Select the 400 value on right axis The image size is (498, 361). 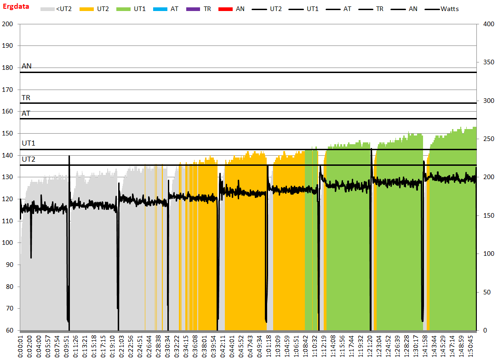coord(487,24)
